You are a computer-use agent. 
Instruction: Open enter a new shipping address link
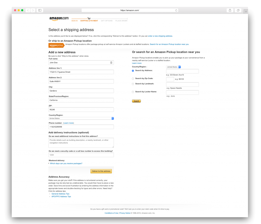pos(160,36)
